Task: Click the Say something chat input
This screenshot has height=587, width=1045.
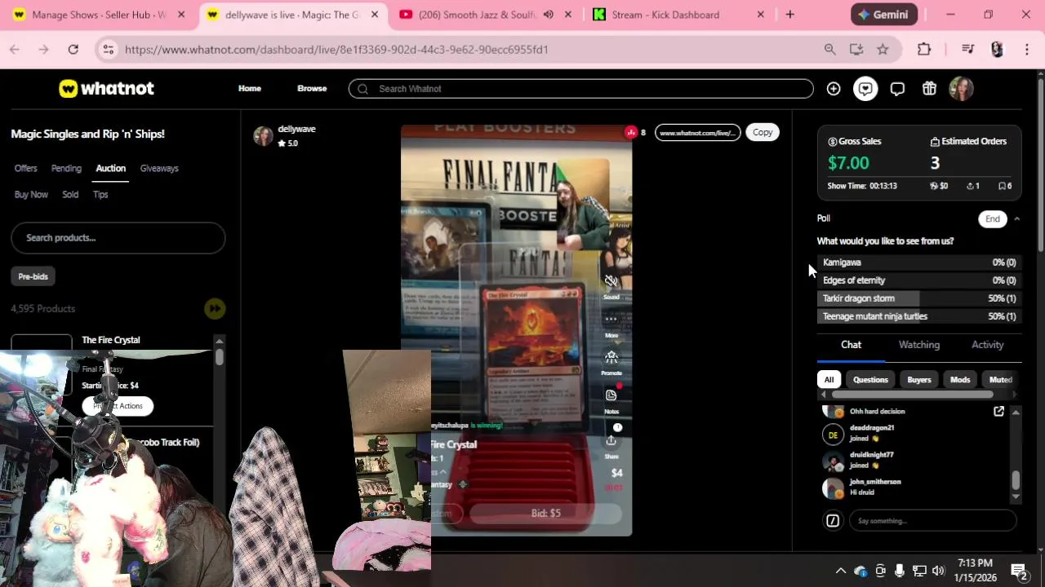Action: (933, 520)
